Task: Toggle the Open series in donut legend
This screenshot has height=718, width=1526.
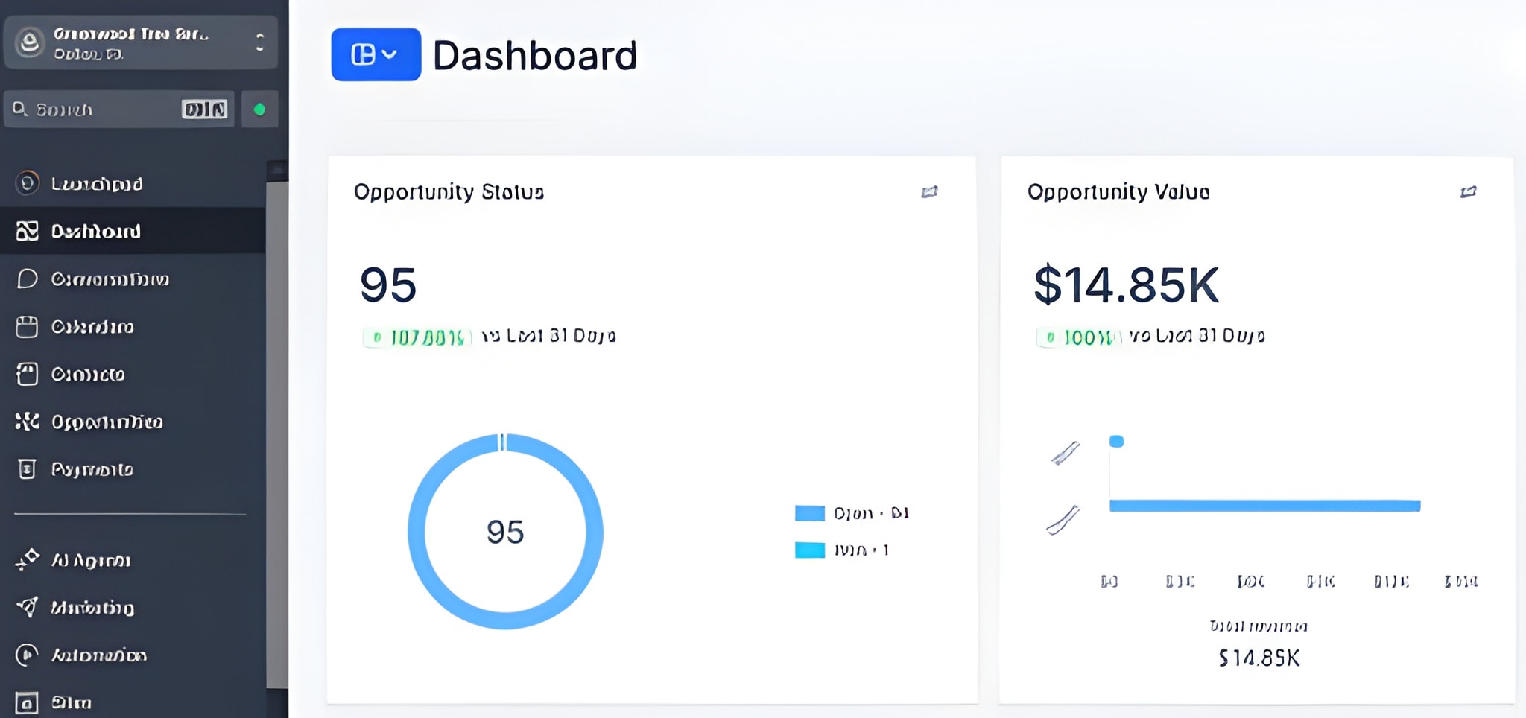Action: pos(852,513)
